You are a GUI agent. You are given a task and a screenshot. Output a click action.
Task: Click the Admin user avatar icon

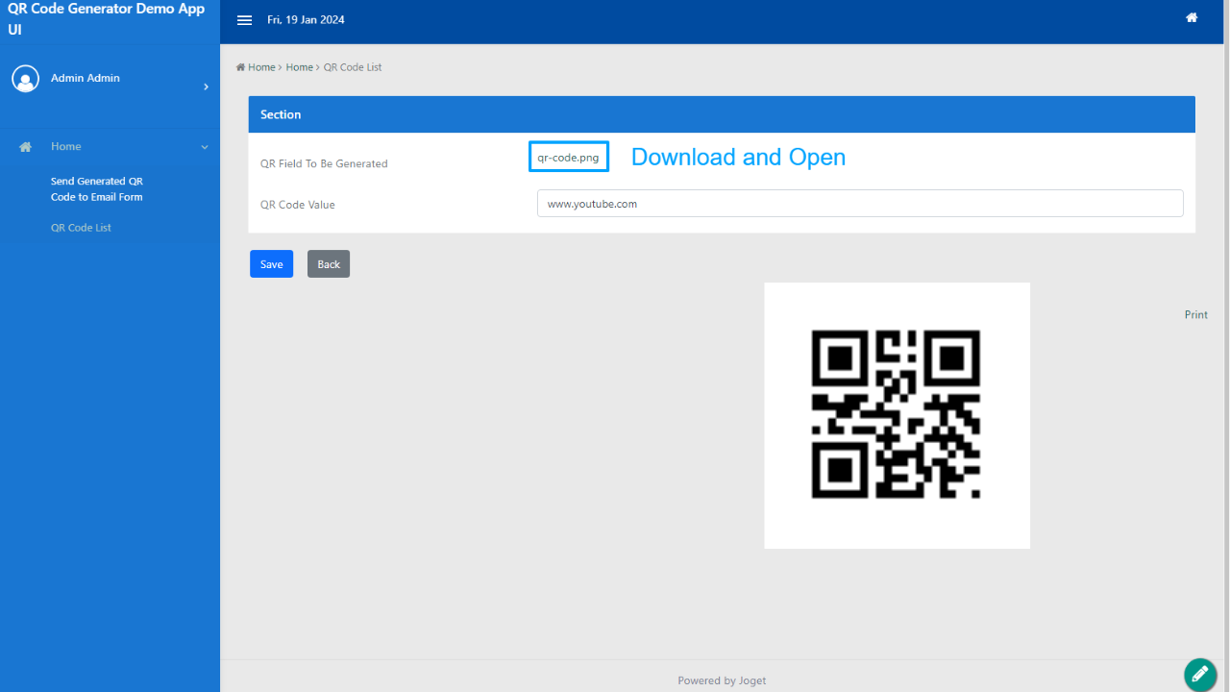click(x=25, y=79)
